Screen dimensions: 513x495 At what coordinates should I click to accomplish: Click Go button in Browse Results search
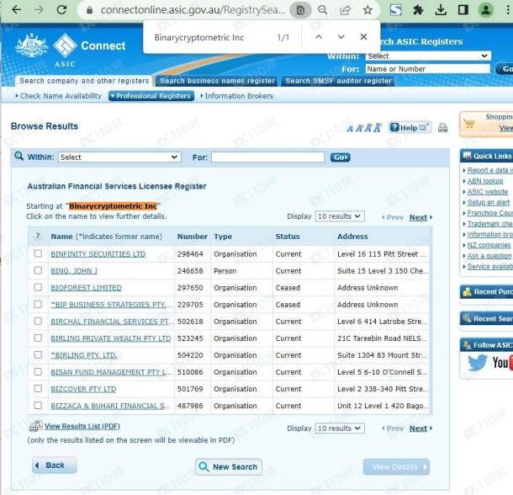pos(341,157)
